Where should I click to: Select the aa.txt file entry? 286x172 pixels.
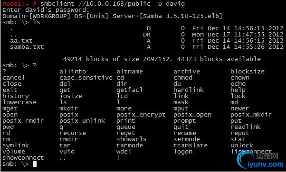tap(21, 41)
